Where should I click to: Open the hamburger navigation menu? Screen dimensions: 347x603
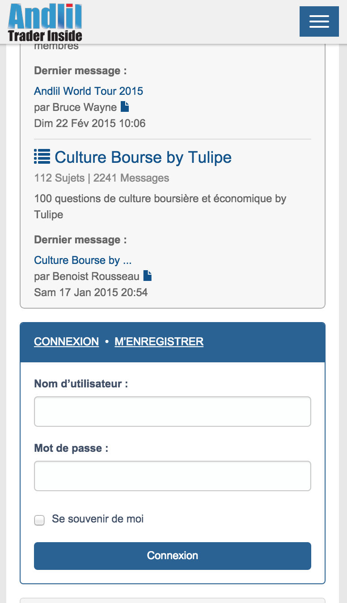click(319, 21)
